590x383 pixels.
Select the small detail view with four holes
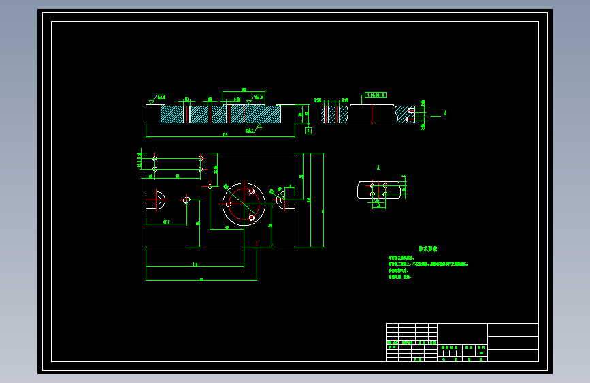point(379,190)
